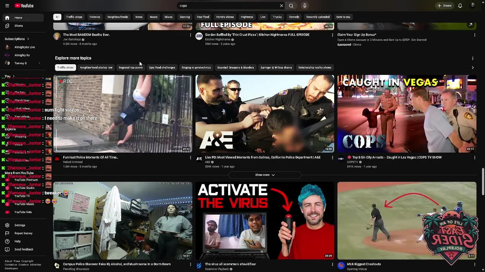Open options for MLB Biggest Crashouts

[x=474, y=264]
